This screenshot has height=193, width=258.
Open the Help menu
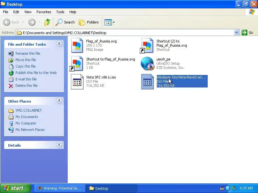tap(73, 12)
